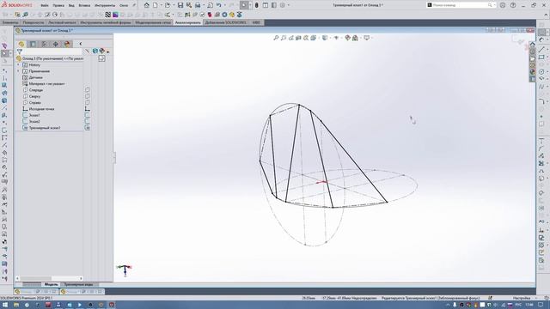Open dropdown arrow next to New icon
Image resolution: width=550 pixels, height=309 pixels.
pos(161,5)
